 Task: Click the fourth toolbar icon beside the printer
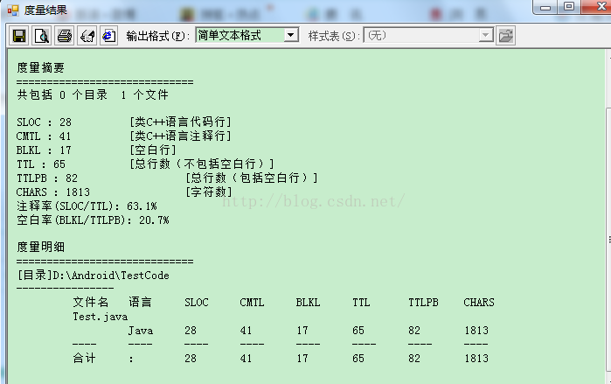tap(87, 36)
